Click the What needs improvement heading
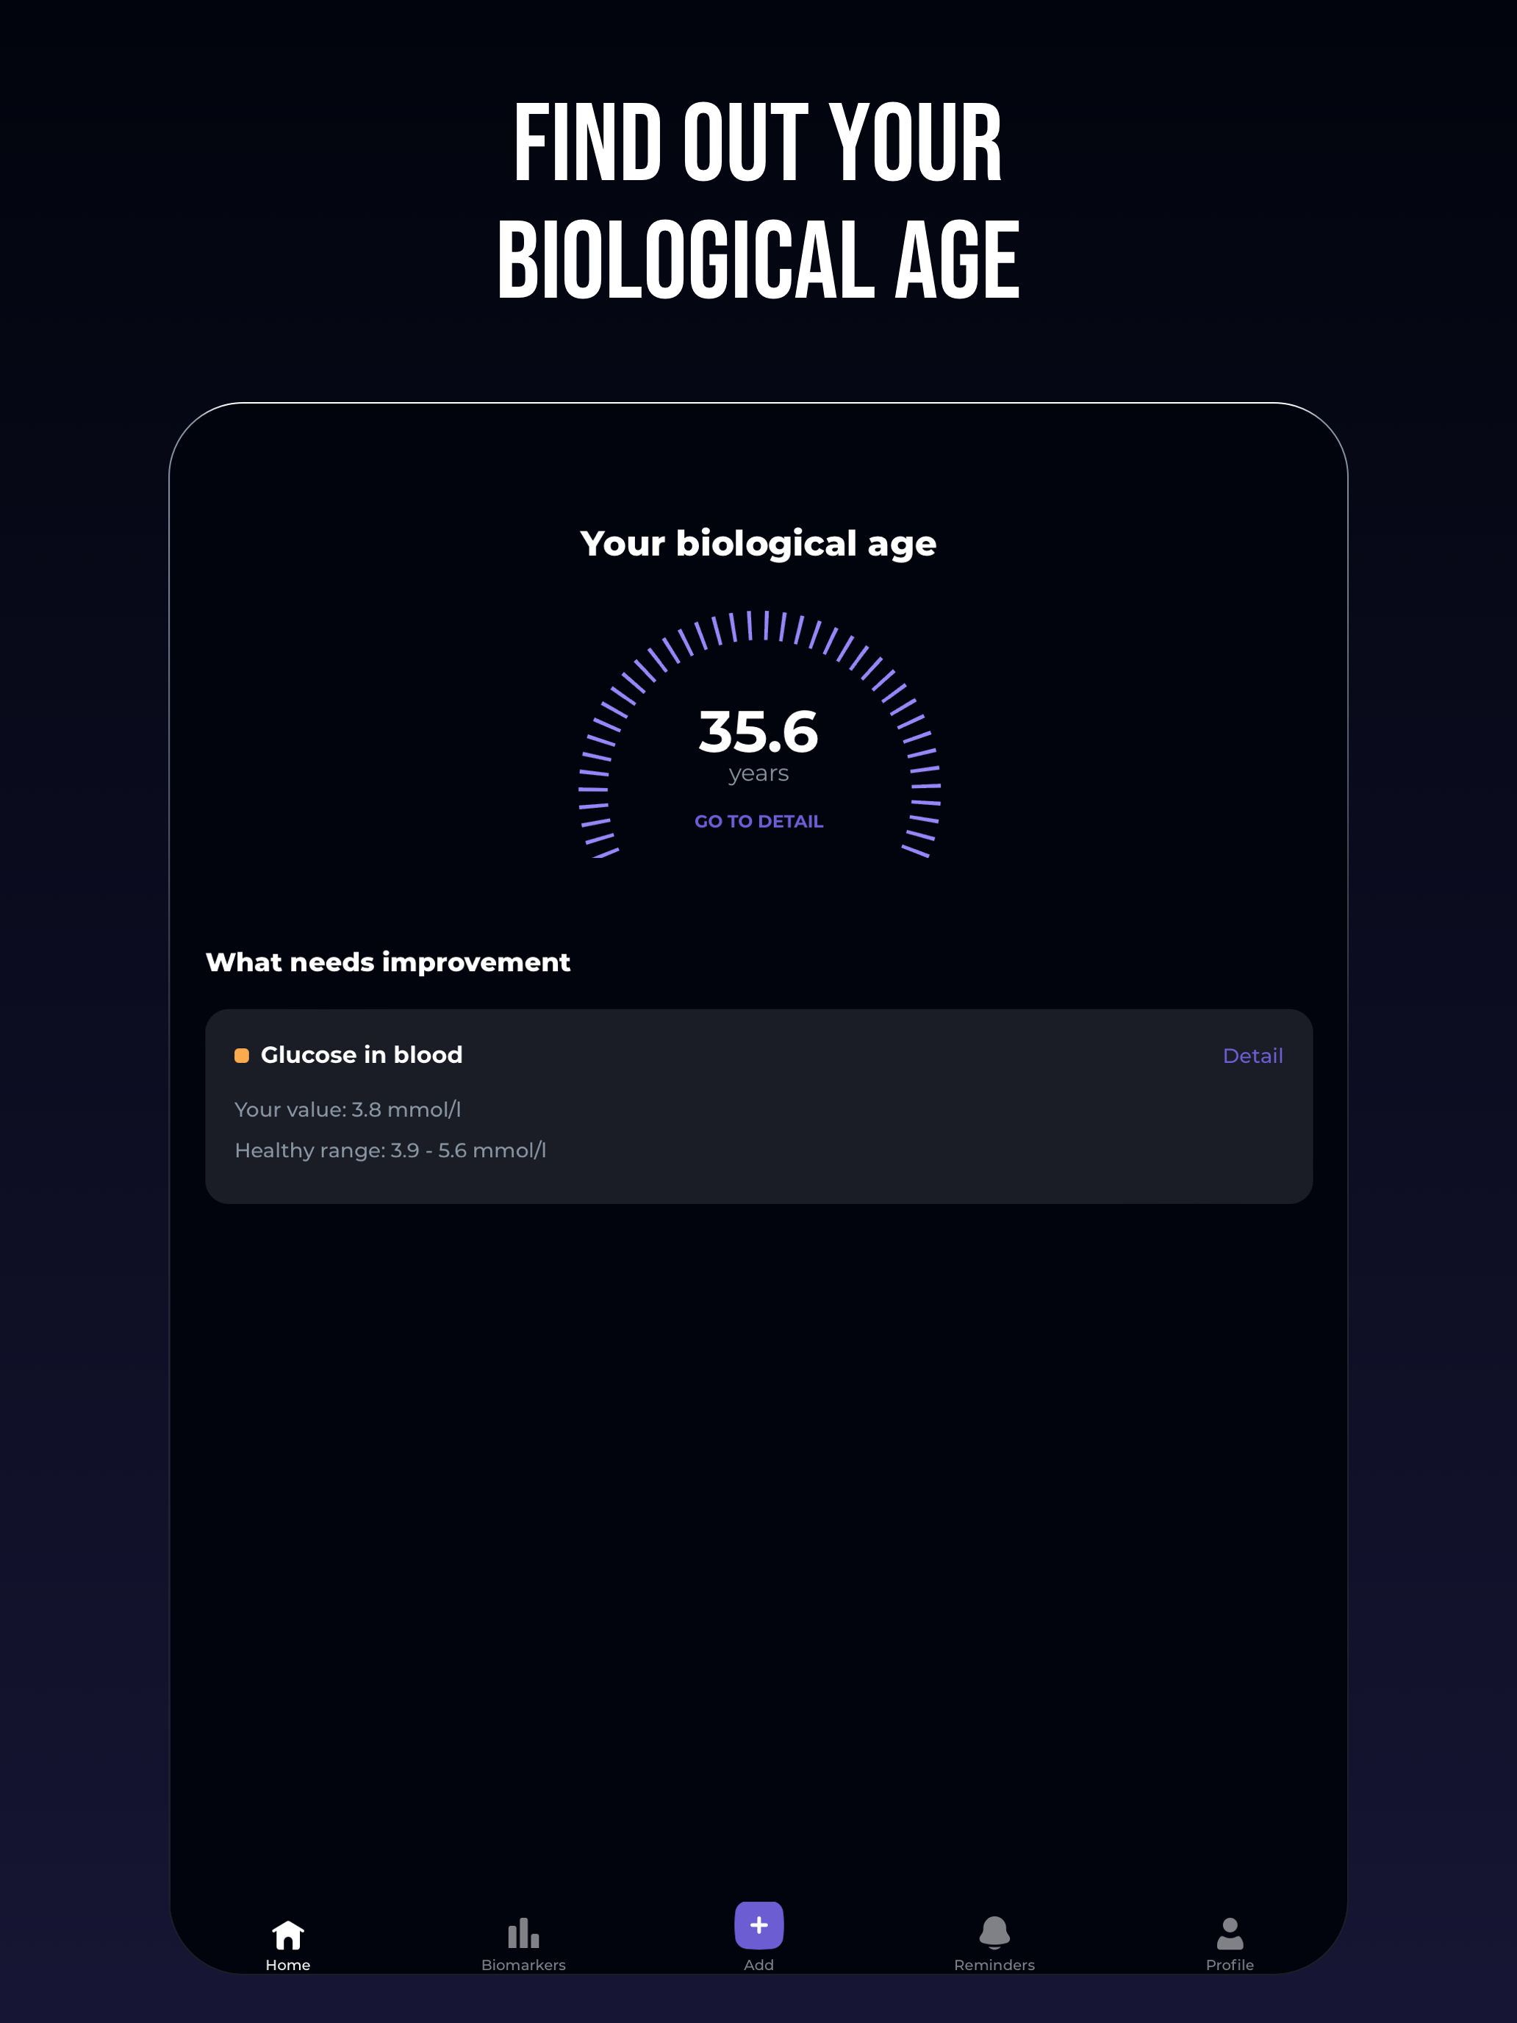1517x2023 pixels. coord(388,962)
